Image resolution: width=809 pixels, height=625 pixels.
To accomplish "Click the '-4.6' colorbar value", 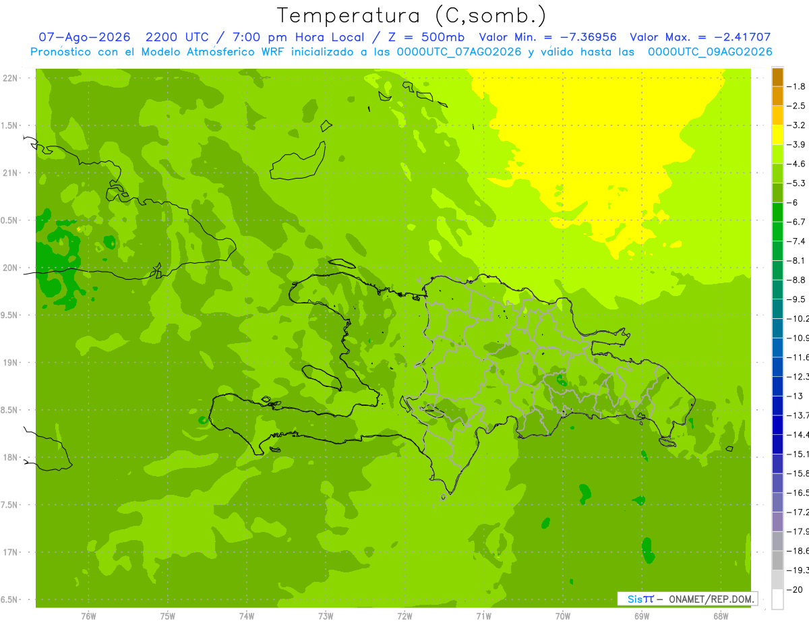I will tap(796, 164).
